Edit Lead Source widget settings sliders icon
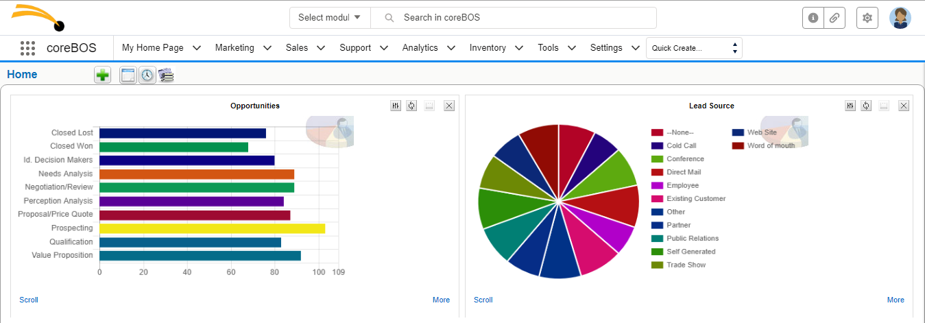Screen dimensions: 925x323 850,106
